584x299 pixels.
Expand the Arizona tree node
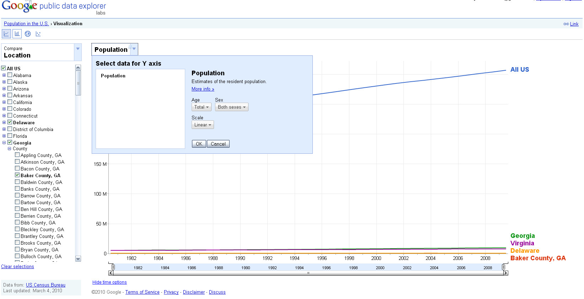pyautogui.click(x=4, y=89)
